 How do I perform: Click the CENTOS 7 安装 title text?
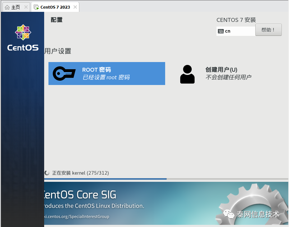click(236, 20)
